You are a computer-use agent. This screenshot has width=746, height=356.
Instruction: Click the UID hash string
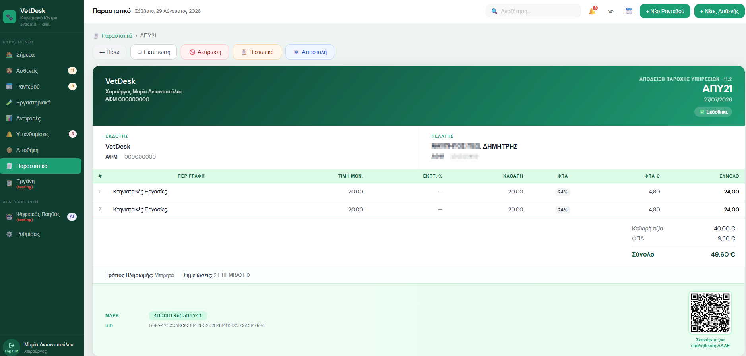207,326
